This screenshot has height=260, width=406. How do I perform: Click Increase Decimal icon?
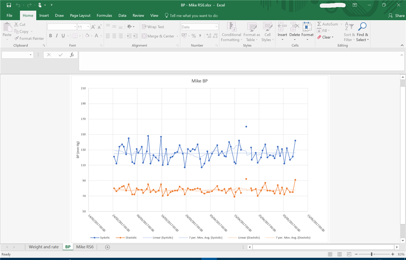(209, 36)
